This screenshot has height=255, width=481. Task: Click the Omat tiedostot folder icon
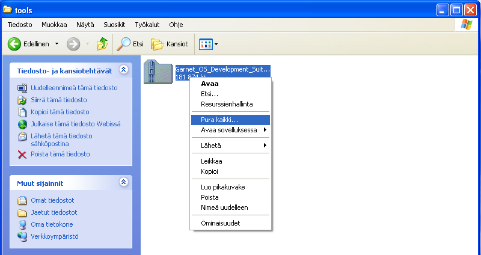[x=22, y=201]
